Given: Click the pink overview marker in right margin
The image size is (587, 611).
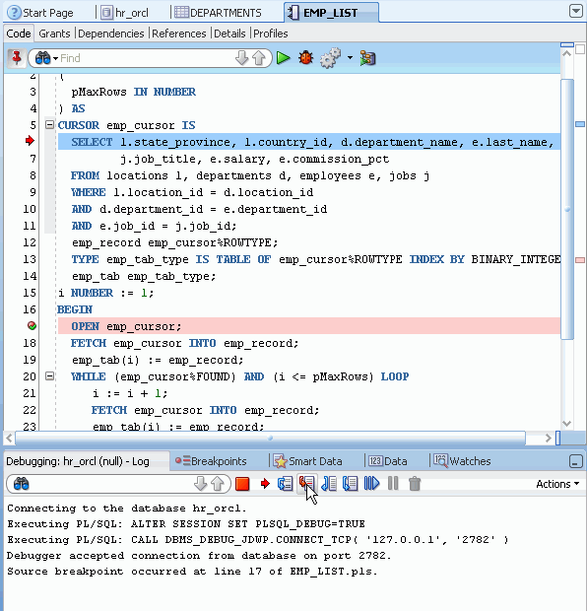Looking at the screenshot, I should (580, 260).
